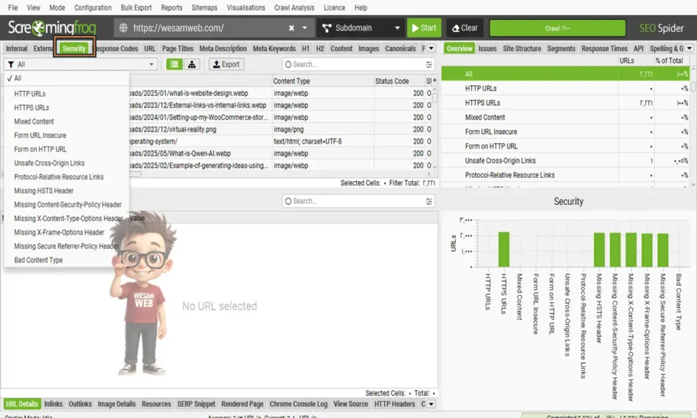The image size is (697, 418).
Task: Click the Export button
Action: [x=225, y=64]
